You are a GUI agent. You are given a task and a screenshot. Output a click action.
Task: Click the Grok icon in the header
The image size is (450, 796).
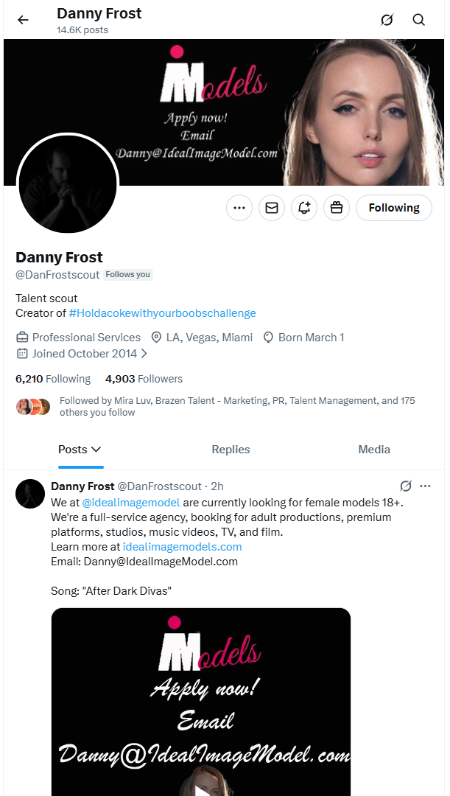tap(387, 20)
